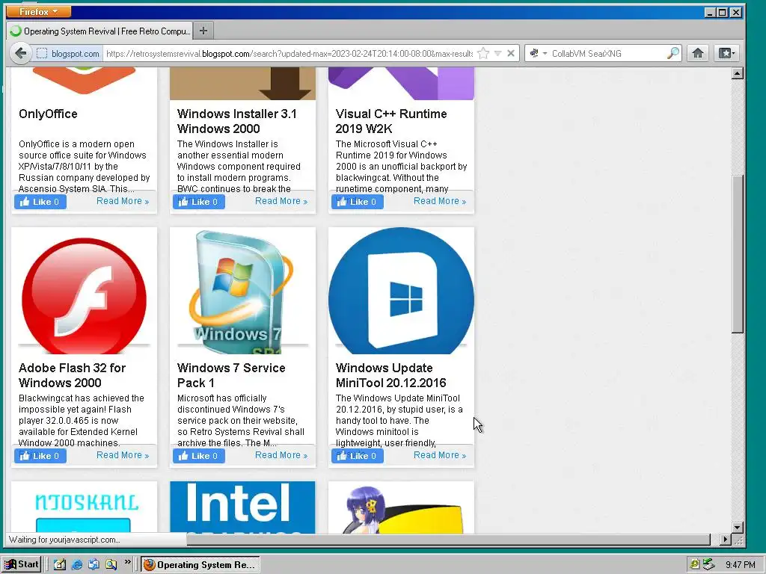The image size is (766, 574).
Task: Open Windows Update MiniTool 20.12.2016 title
Action: coord(390,375)
